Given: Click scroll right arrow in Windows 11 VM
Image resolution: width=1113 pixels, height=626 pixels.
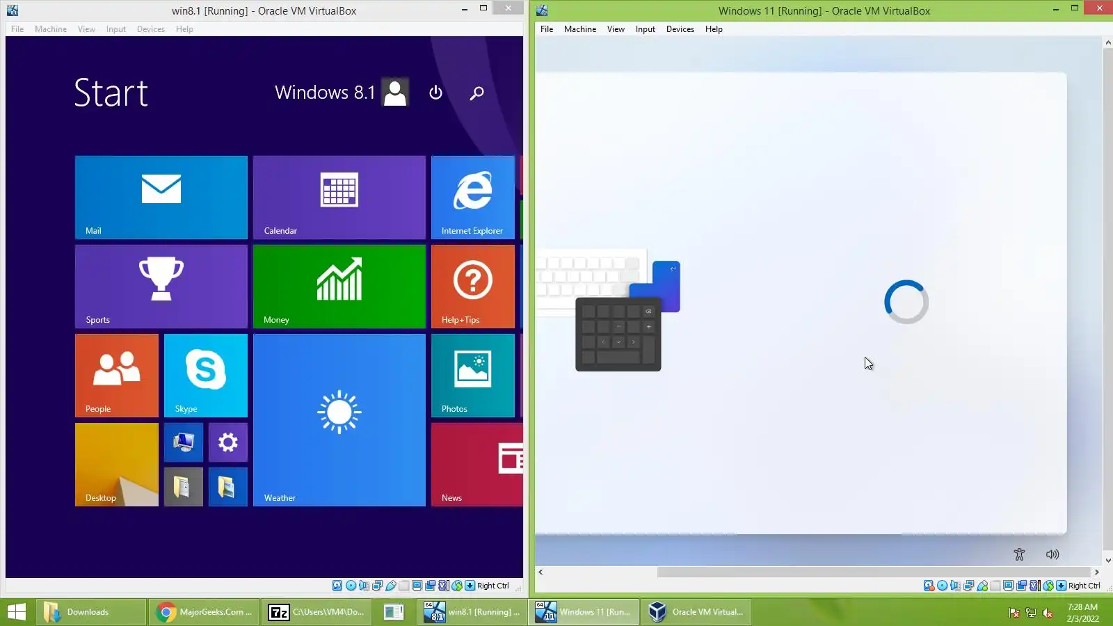Looking at the screenshot, I should click(1097, 572).
